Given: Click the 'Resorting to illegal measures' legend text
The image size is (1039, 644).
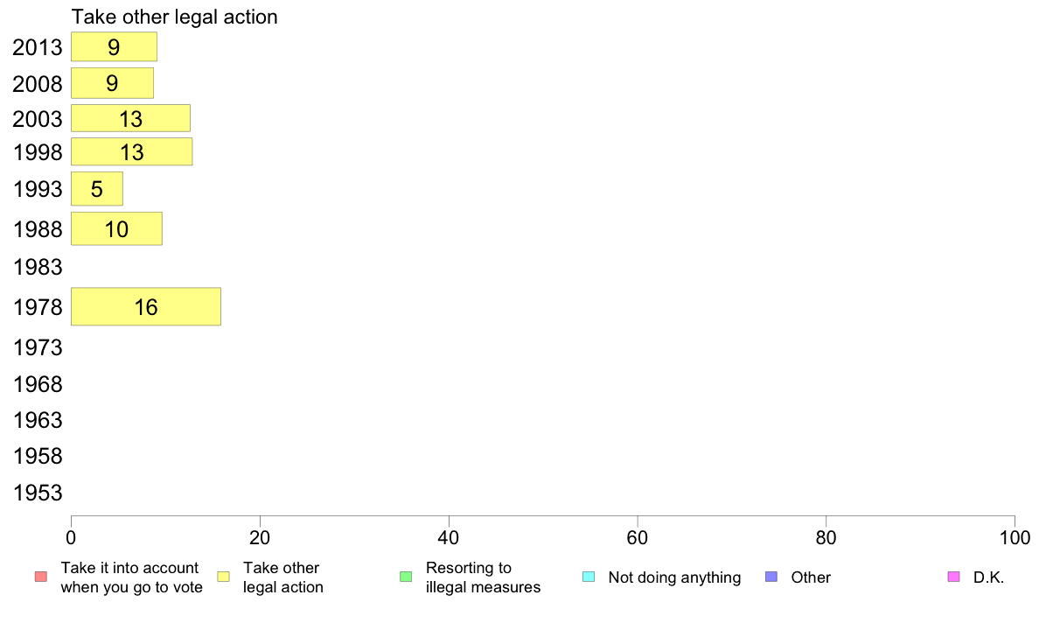Looking at the screenshot, I should tap(483, 577).
